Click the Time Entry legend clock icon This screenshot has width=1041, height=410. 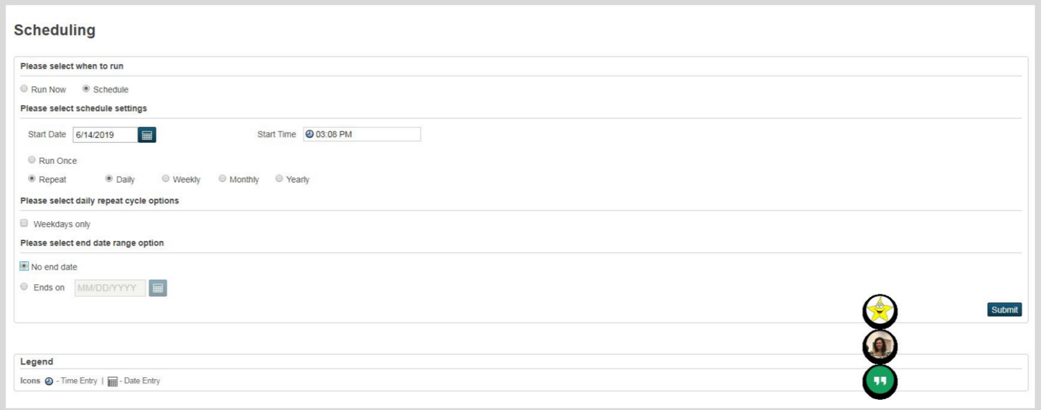point(49,381)
